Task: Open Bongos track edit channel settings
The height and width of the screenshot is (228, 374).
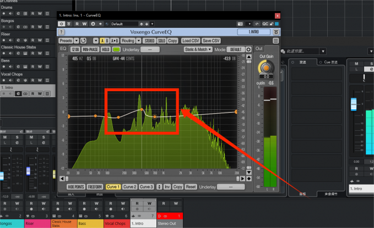Action: point(18,27)
